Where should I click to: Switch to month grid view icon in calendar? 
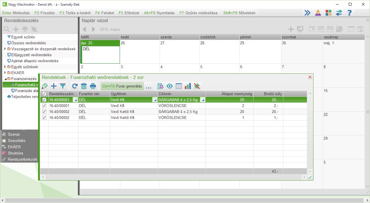tap(339, 29)
